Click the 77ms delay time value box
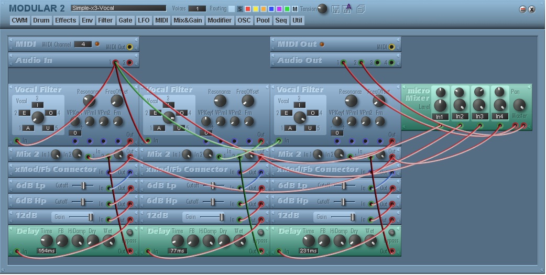This screenshot has height=275, width=546. click(x=177, y=250)
